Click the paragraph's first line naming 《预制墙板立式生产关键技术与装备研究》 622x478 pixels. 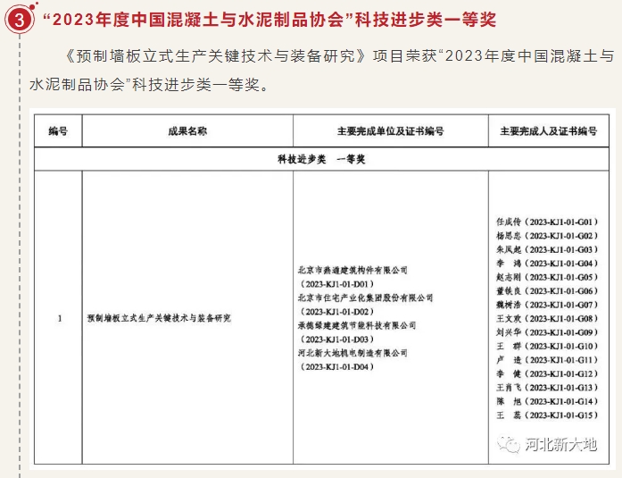click(x=340, y=56)
